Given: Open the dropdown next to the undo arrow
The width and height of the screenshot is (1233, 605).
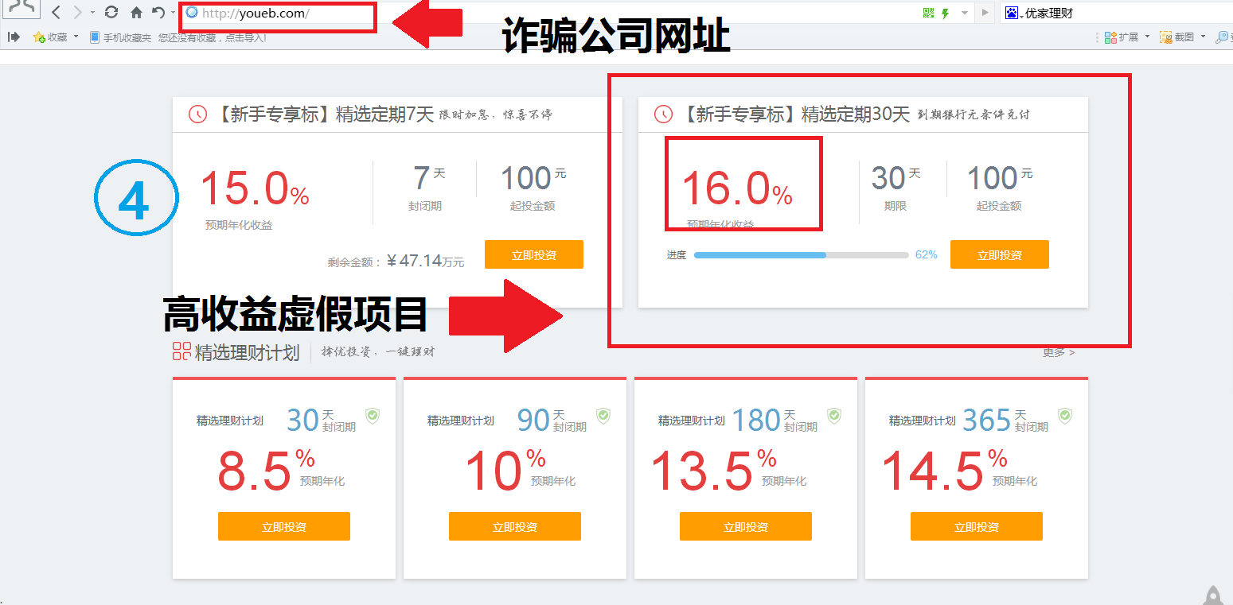Looking at the screenshot, I should [172, 14].
